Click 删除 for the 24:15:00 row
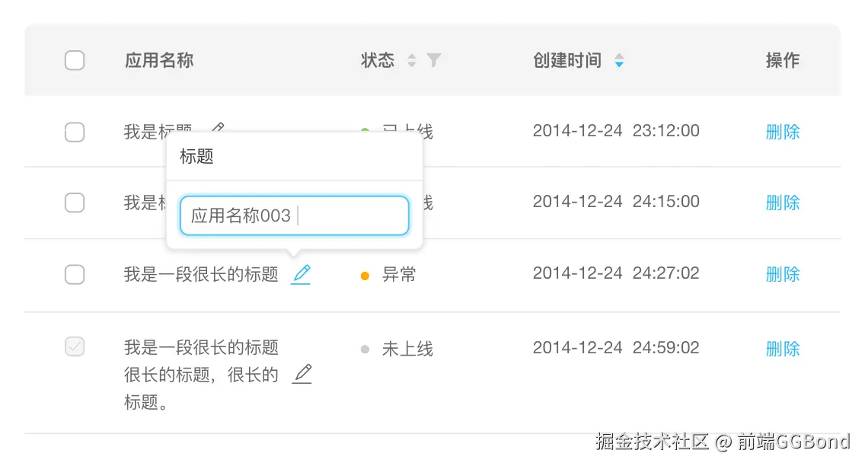The width and height of the screenshot is (865, 466). pos(782,203)
